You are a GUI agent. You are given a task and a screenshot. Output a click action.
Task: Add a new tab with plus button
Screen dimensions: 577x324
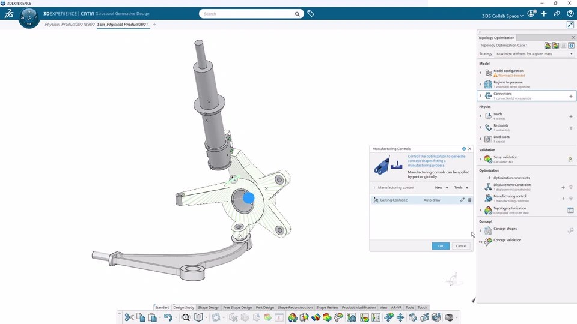[154, 25]
